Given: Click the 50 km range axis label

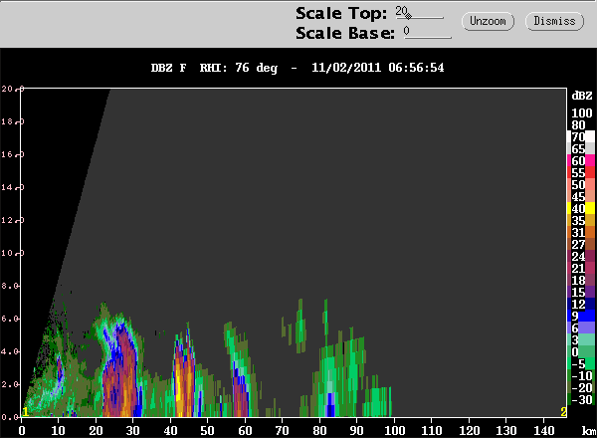Looking at the screenshot, I should coord(208,430).
